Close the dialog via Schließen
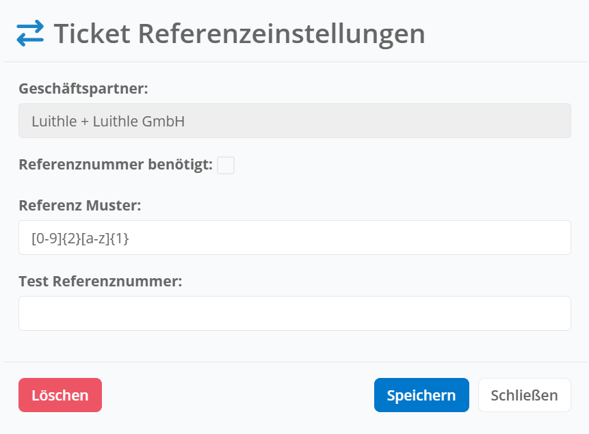 tap(525, 395)
